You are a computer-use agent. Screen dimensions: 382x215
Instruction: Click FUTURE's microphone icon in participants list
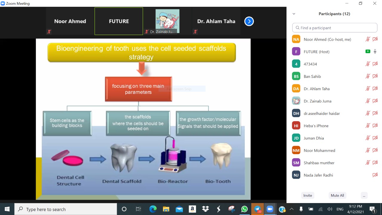(x=375, y=52)
